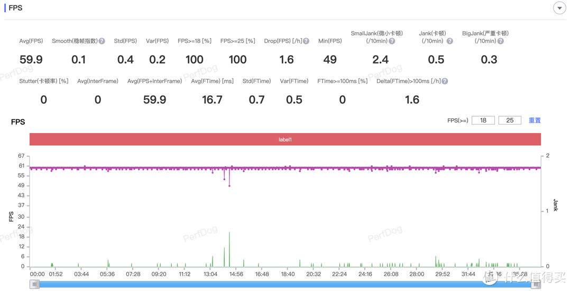Click the FPS threshold field showing 25

pyautogui.click(x=510, y=120)
